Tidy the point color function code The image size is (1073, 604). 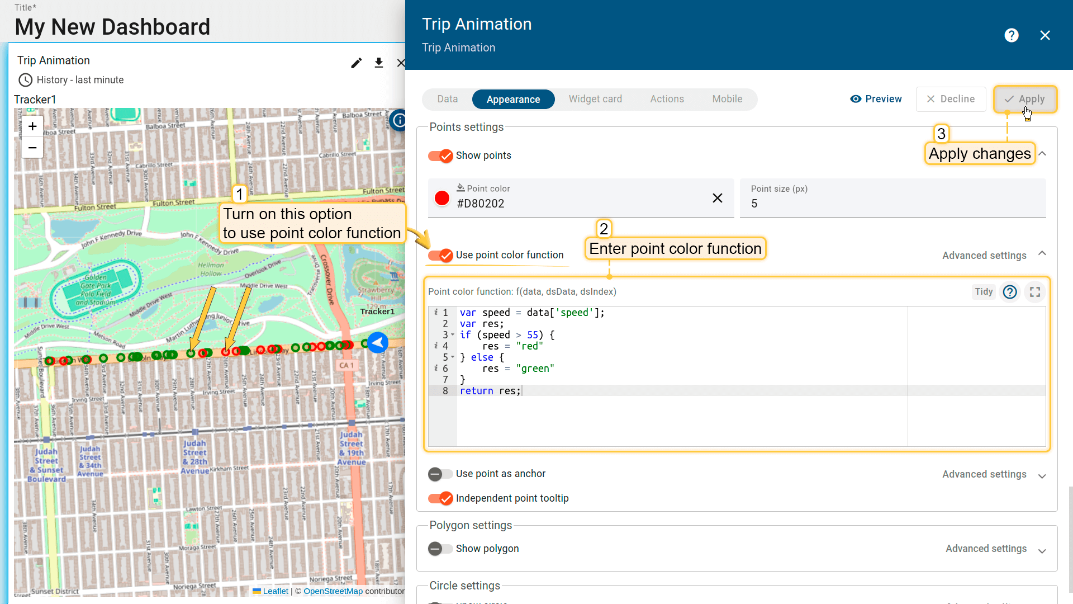pyautogui.click(x=984, y=292)
